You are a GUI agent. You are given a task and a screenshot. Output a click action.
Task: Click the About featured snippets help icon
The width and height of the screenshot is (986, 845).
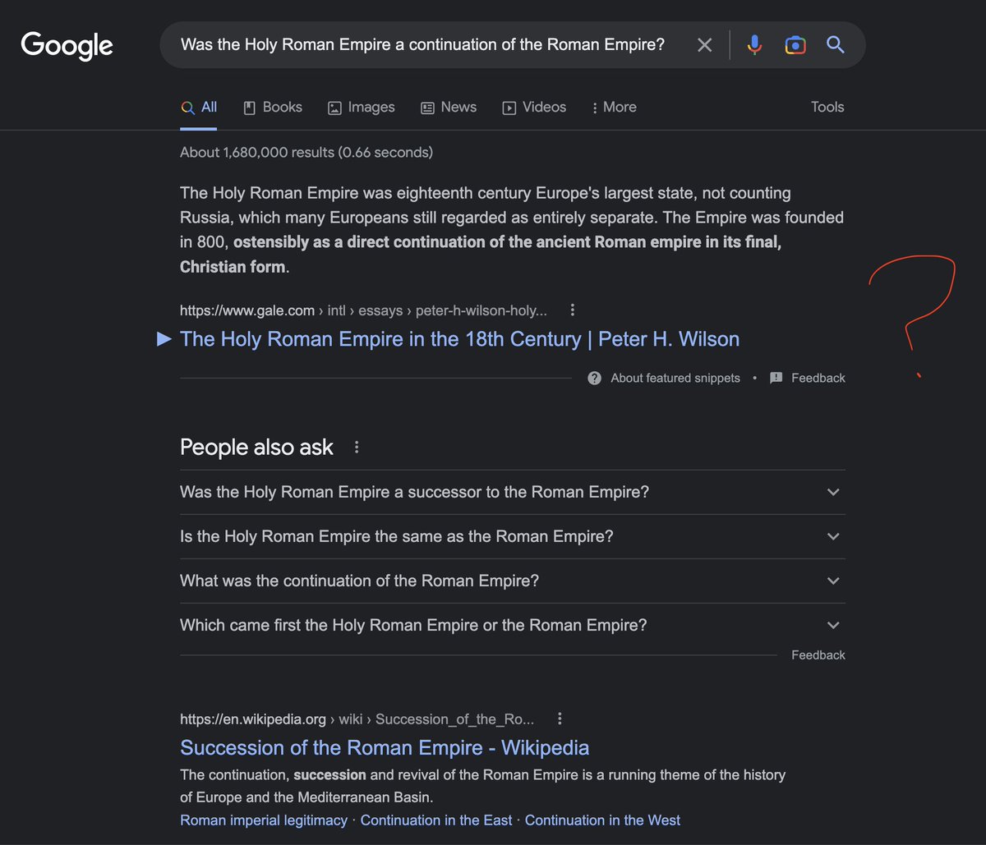(594, 379)
